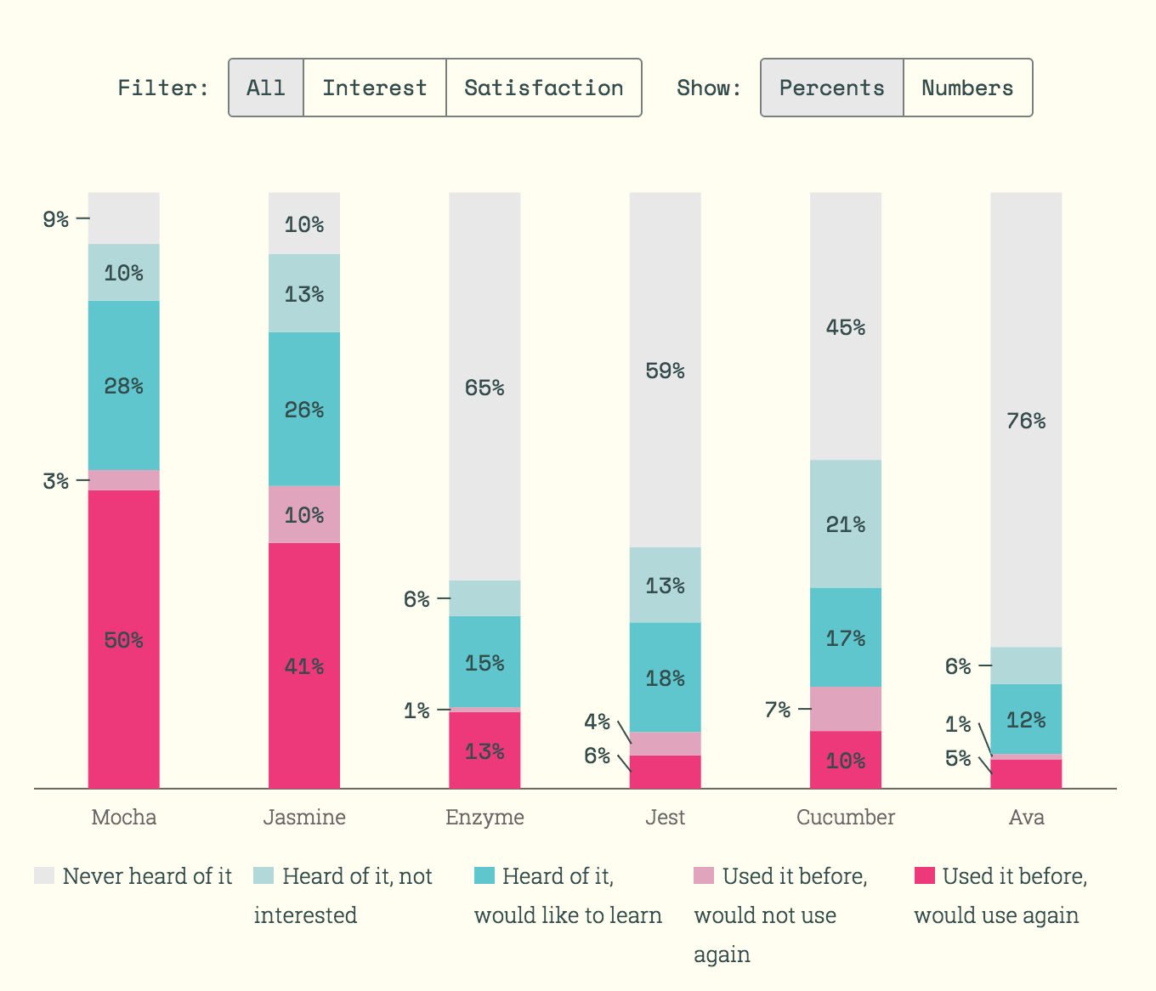This screenshot has height=991, width=1156.
Task: Click Jest's 18% would-like-to-learn segment
Action: (x=665, y=677)
